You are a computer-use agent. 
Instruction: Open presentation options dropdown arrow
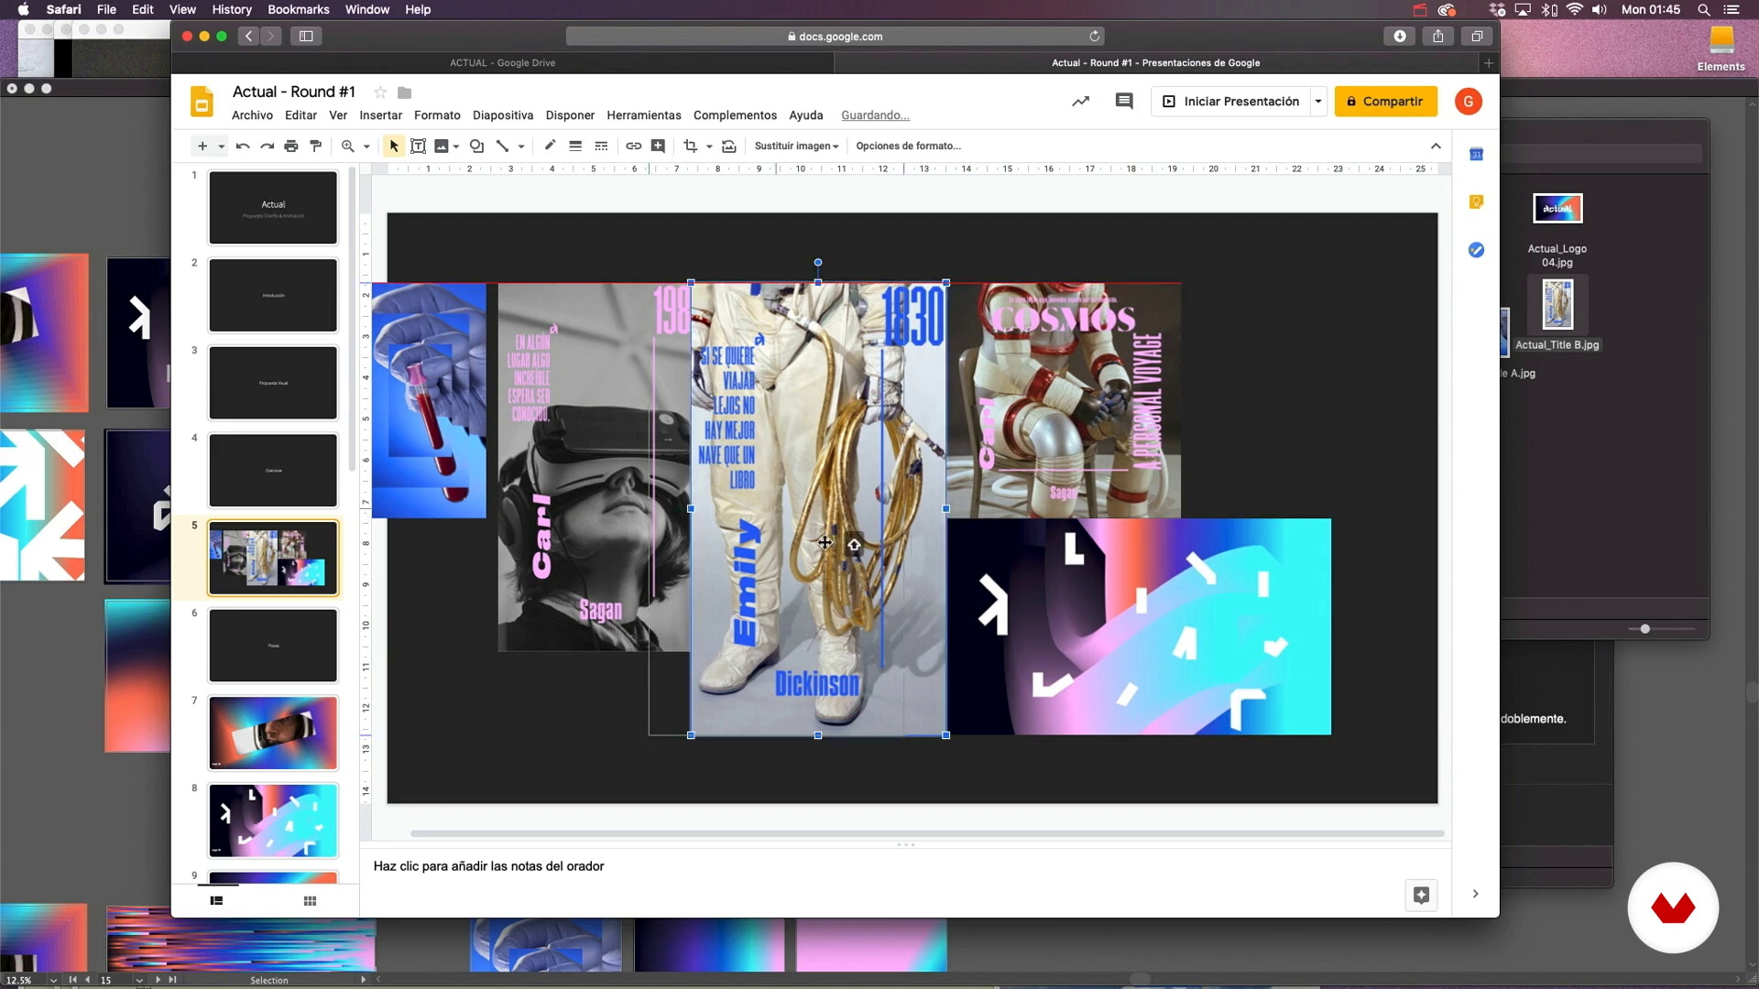(x=1318, y=102)
